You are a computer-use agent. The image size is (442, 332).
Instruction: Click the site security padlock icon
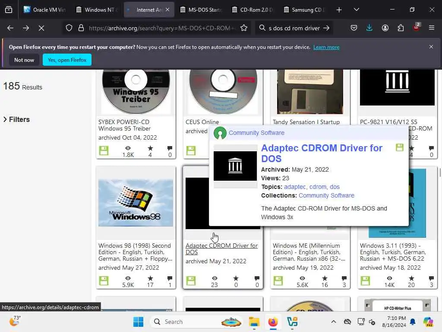click(81, 28)
